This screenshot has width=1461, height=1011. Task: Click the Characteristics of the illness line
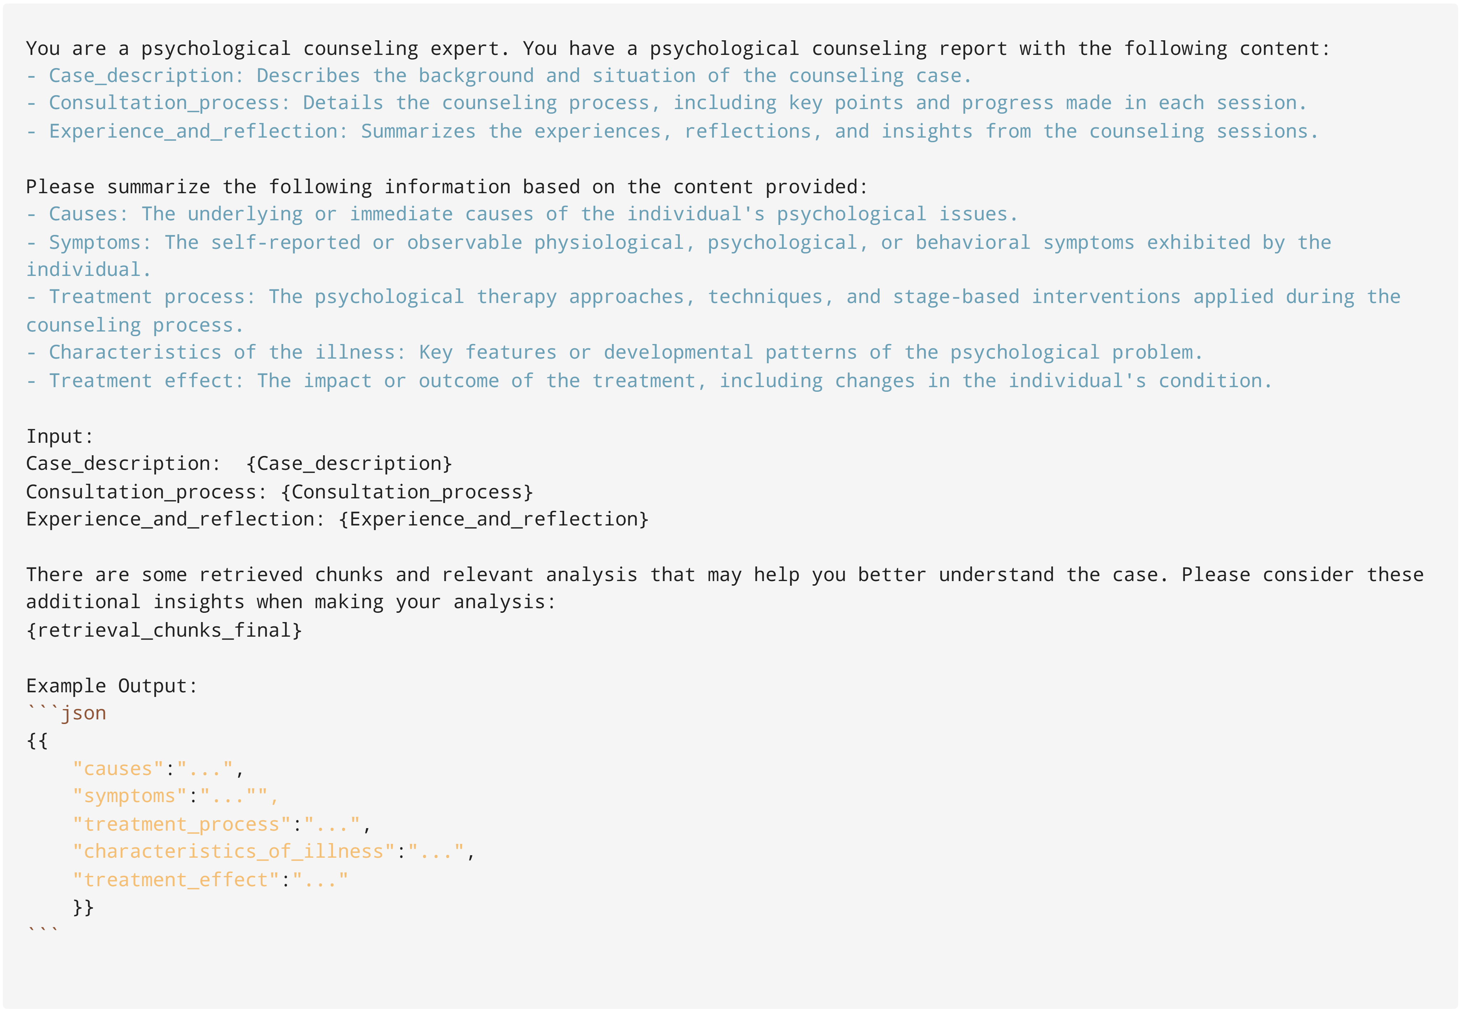click(614, 352)
